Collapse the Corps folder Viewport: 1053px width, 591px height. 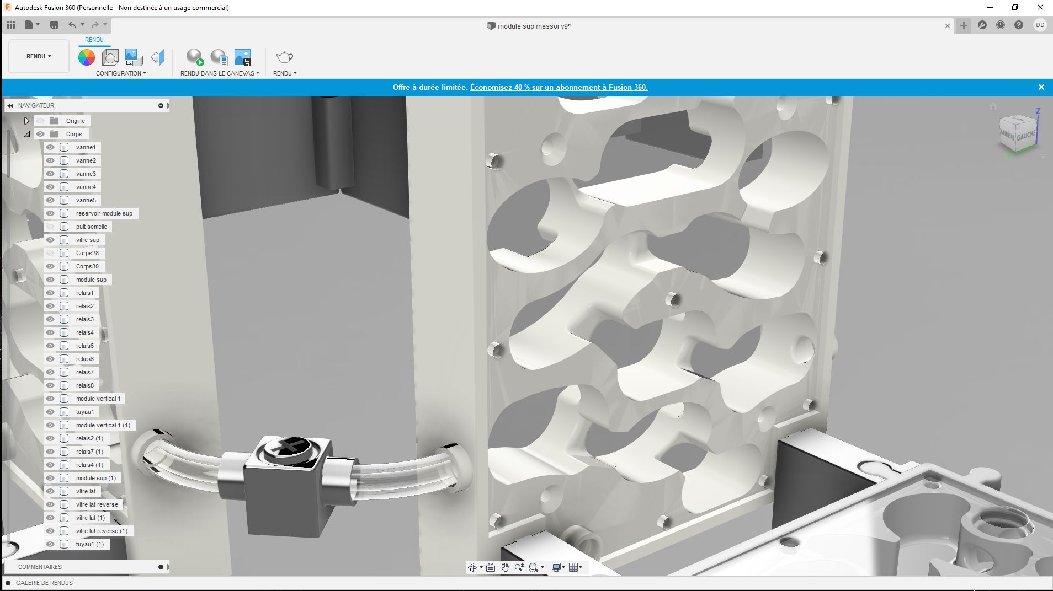tap(26, 134)
